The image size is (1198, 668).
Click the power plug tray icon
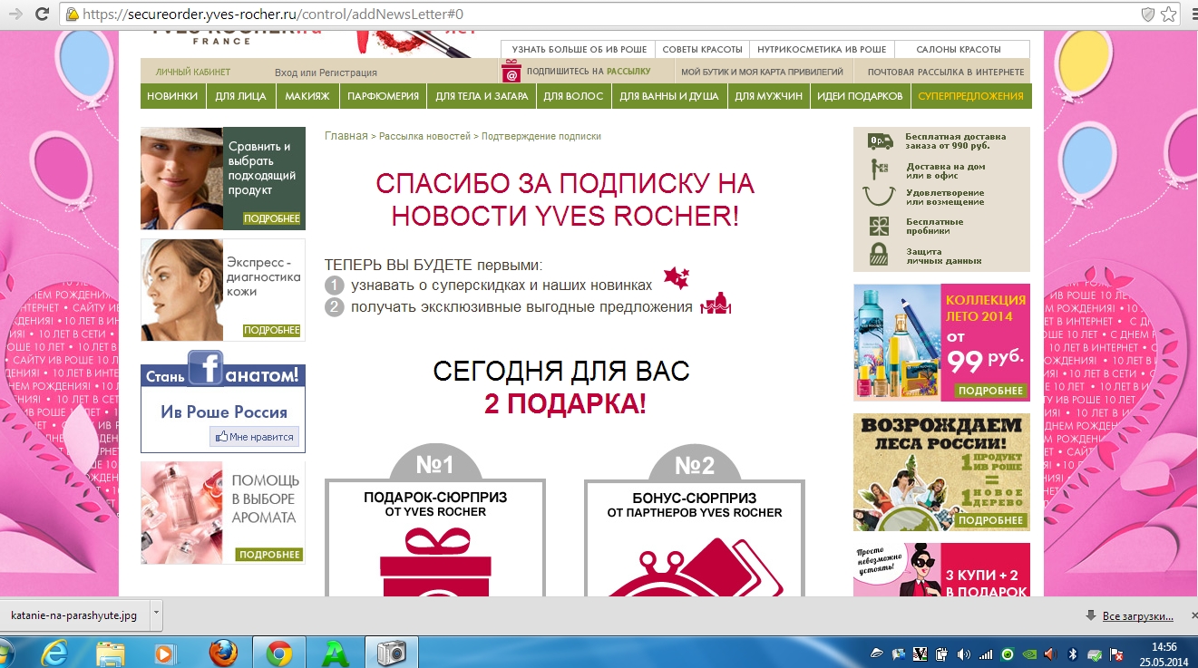940,653
